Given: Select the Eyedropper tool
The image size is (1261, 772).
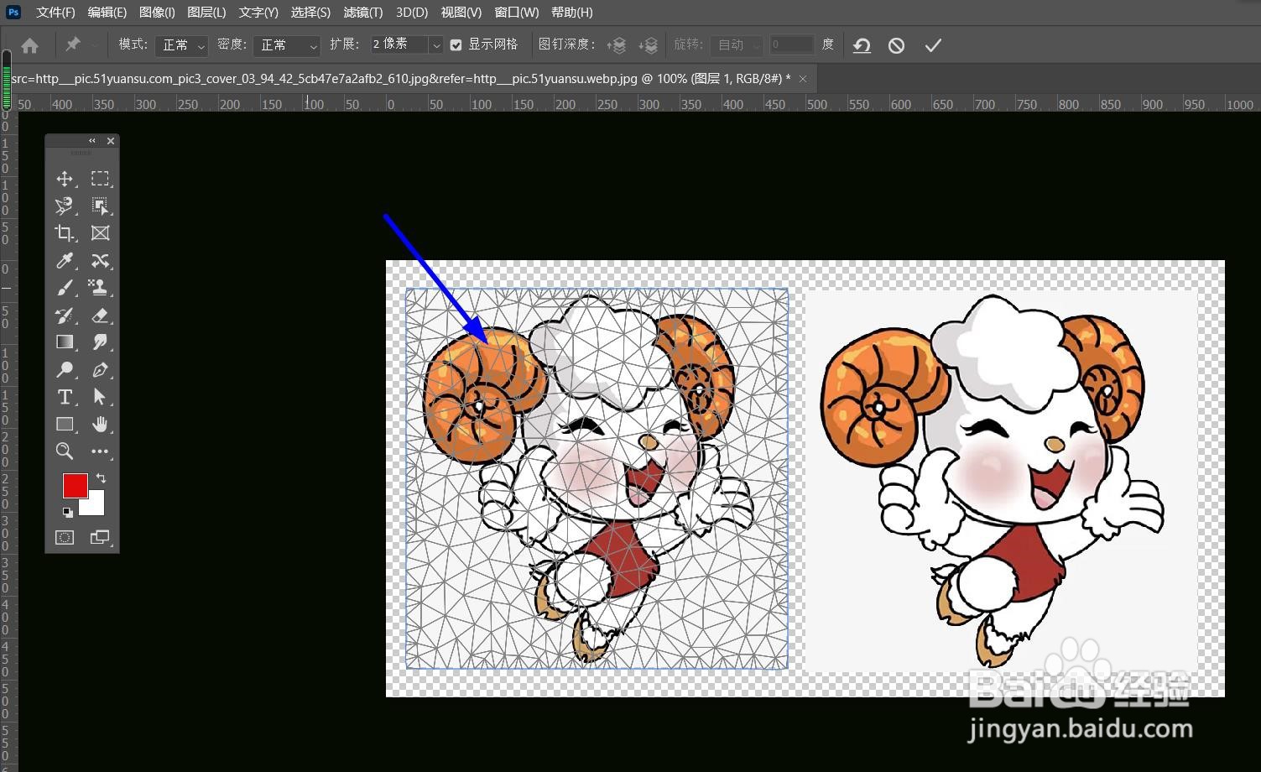Looking at the screenshot, I should (65, 261).
